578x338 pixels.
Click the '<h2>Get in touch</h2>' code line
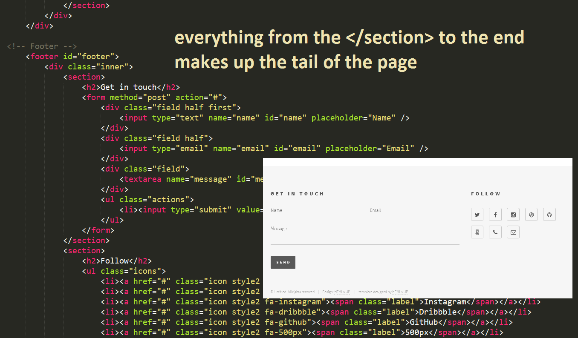(131, 87)
